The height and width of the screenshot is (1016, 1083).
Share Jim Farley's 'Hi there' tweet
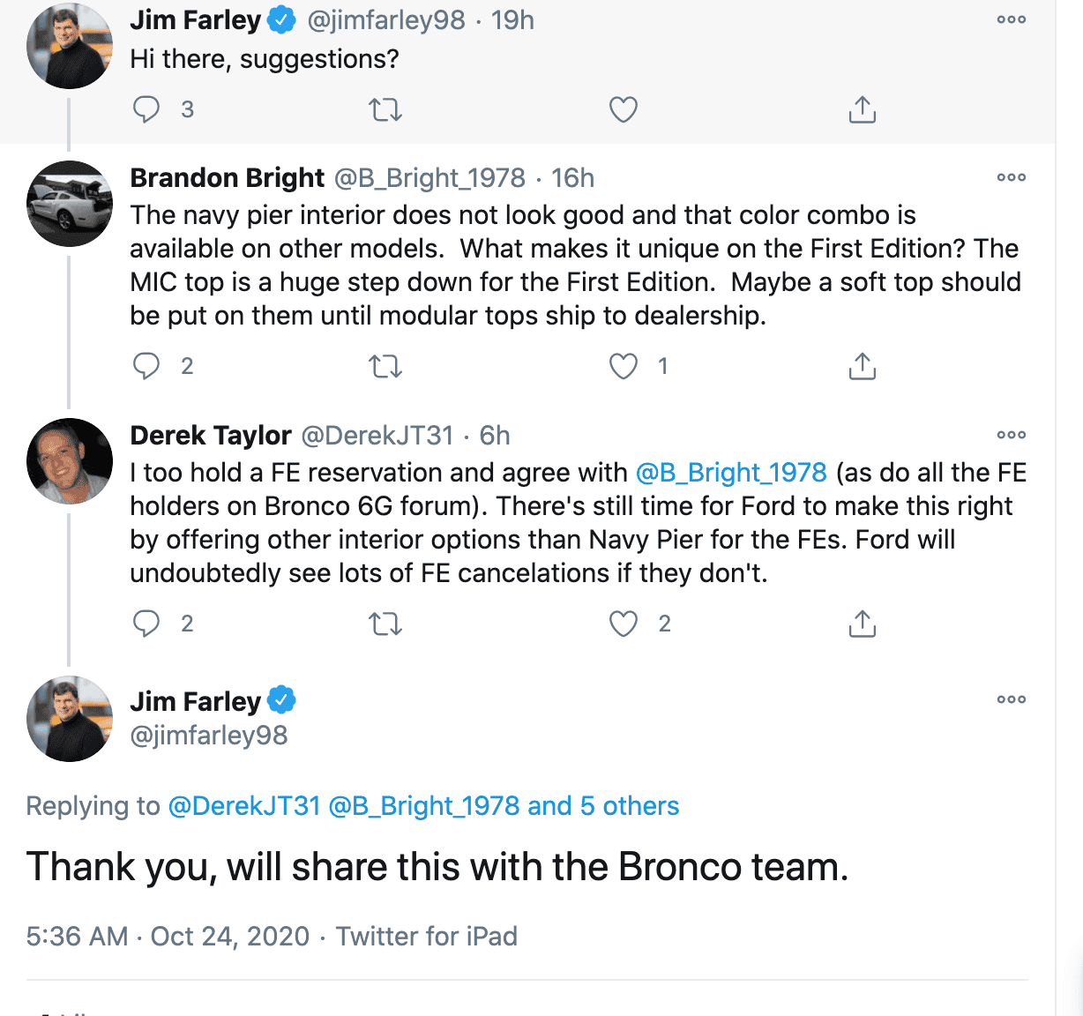tap(862, 109)
